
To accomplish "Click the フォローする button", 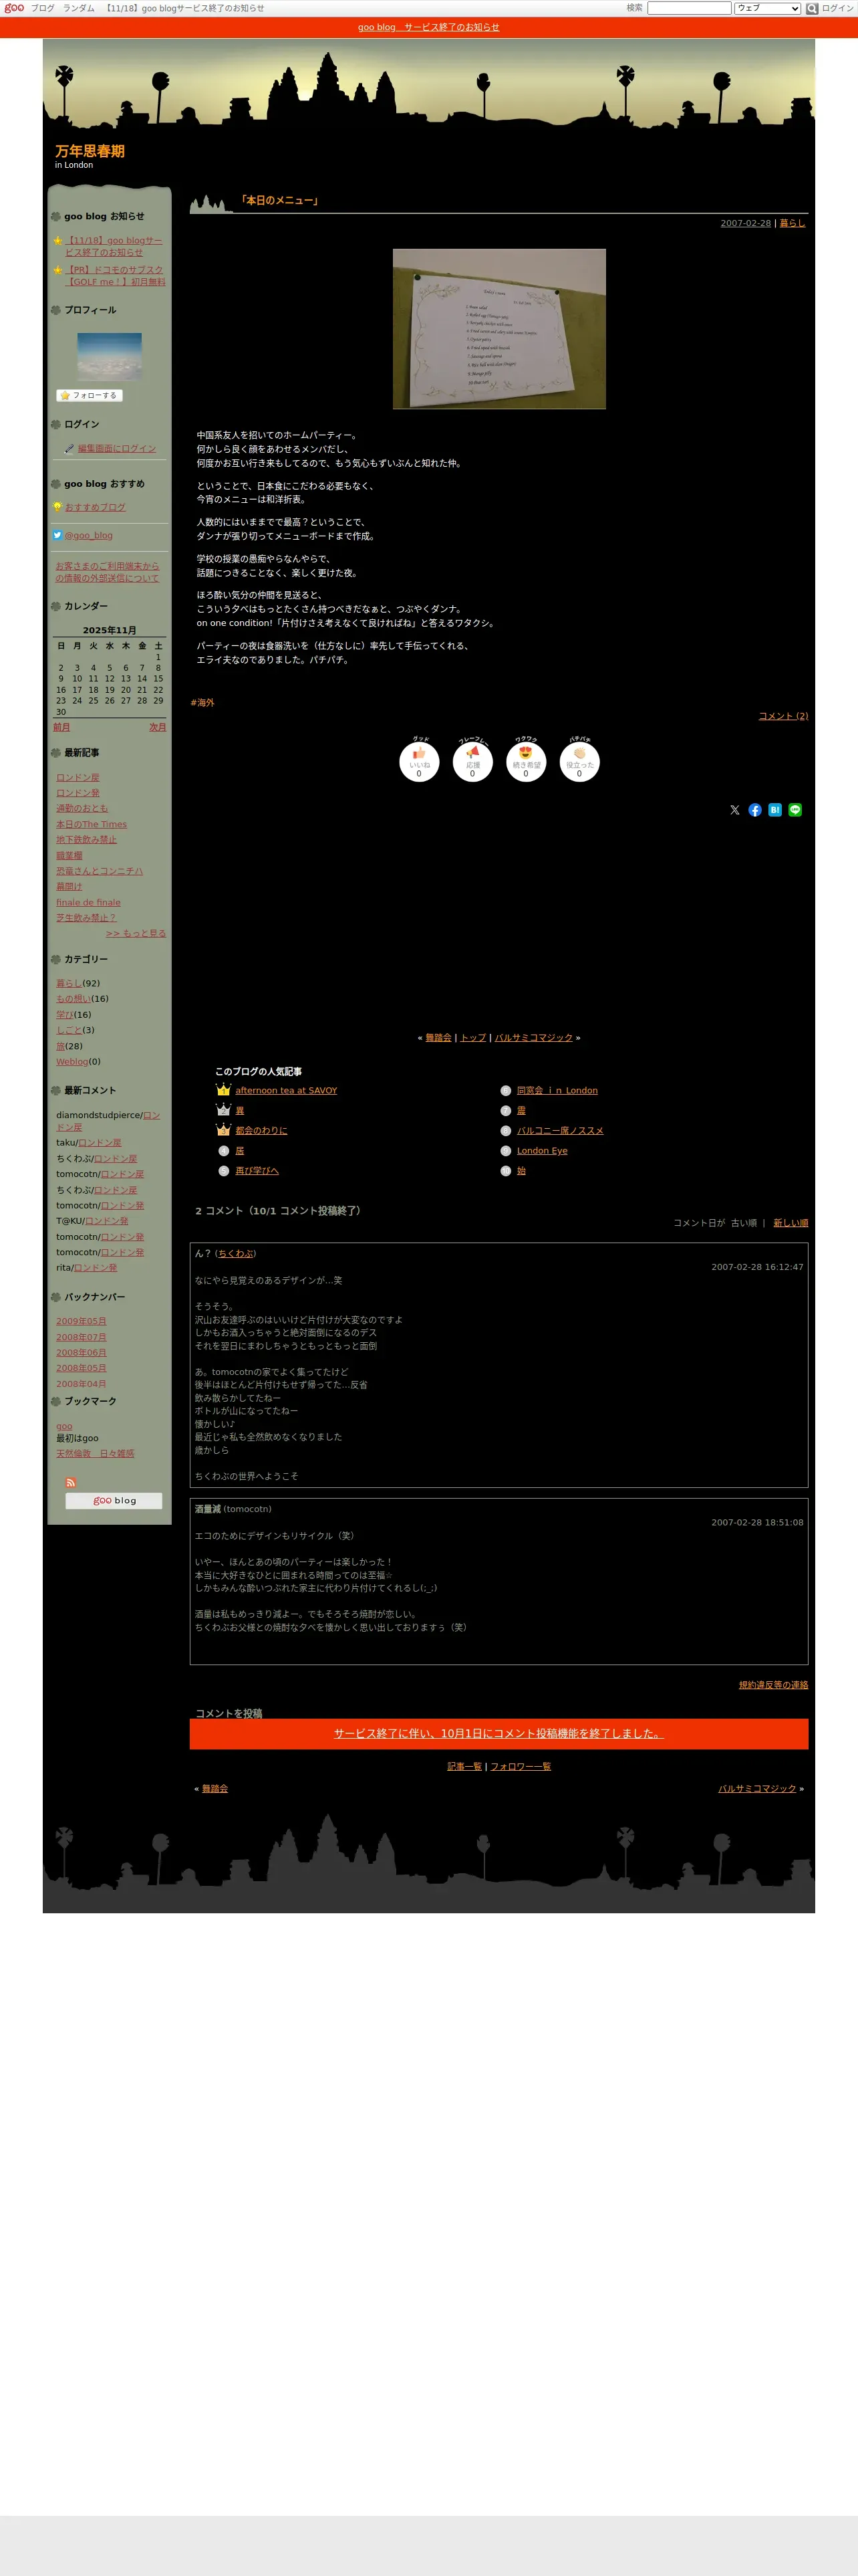I will [x=89, y=395].
